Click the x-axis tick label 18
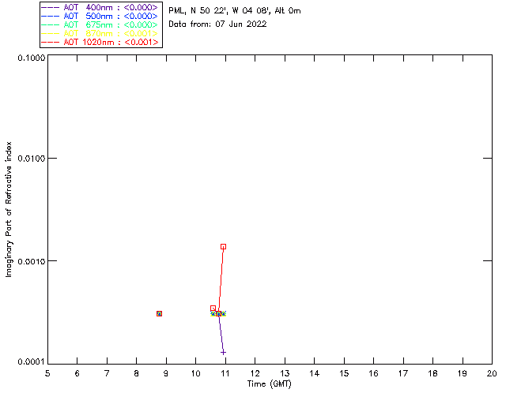 (432, 373)
